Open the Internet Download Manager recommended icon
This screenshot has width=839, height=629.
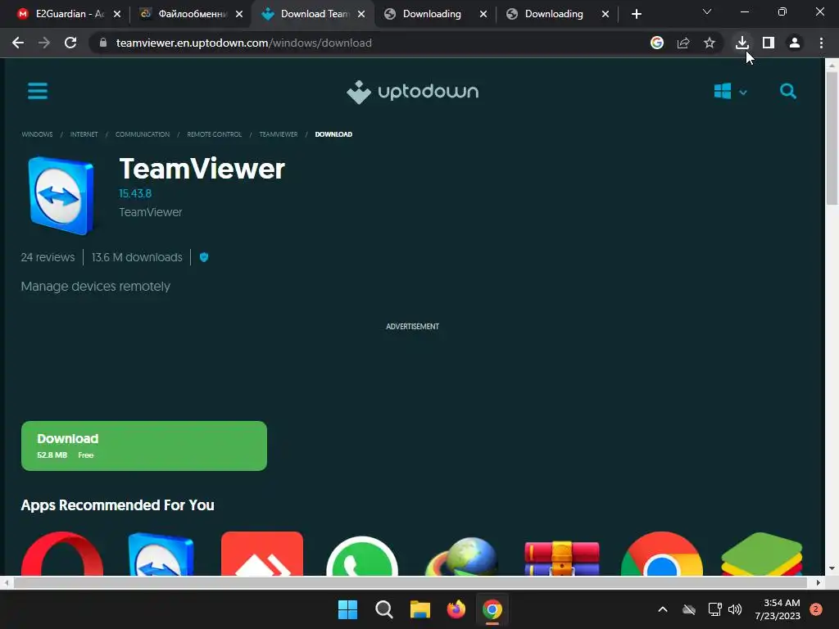461,556
